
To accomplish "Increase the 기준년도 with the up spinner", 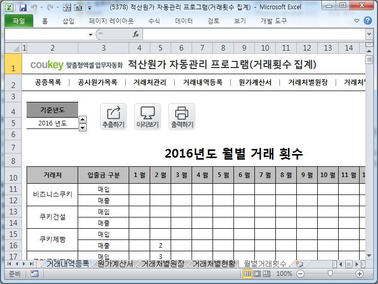I will pos(82,120).
